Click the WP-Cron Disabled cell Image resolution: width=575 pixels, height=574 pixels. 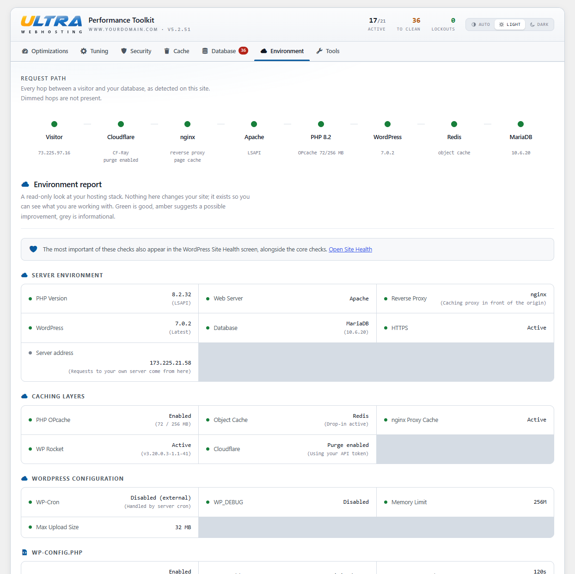coord(110,502)
